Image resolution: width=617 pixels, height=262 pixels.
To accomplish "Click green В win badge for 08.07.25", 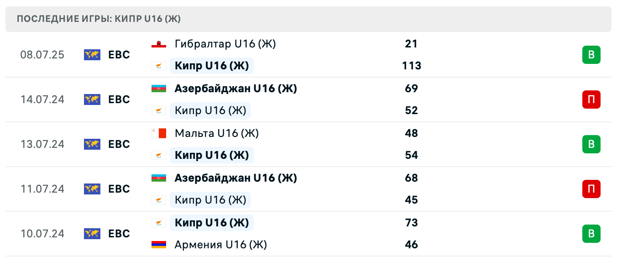I will (591, 55).
